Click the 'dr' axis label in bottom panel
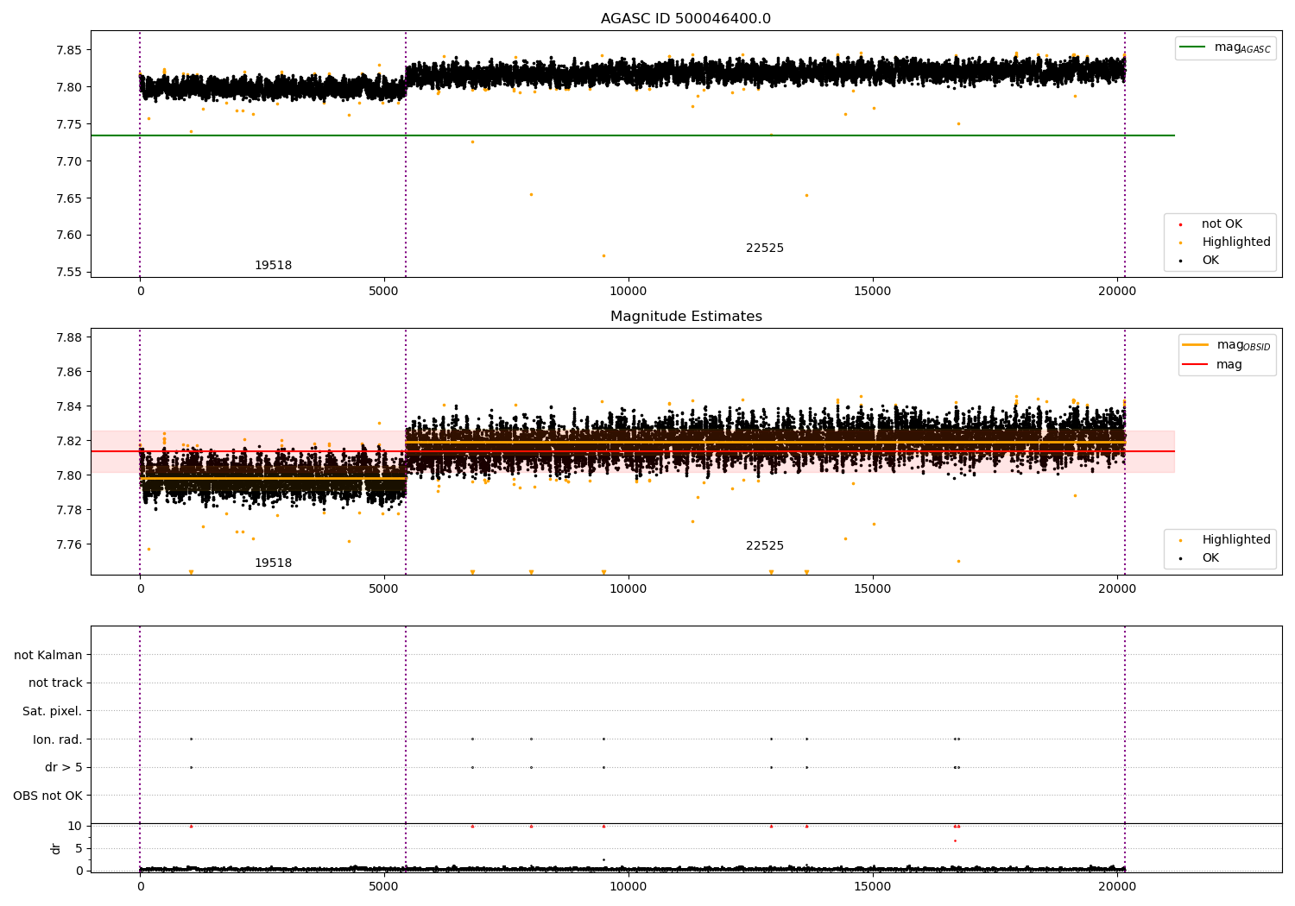 (x=56, y=848)
